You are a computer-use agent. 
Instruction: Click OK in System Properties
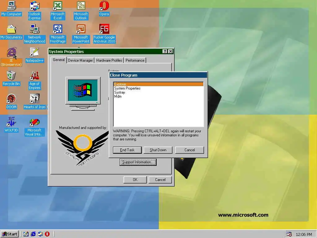(135, 180)
